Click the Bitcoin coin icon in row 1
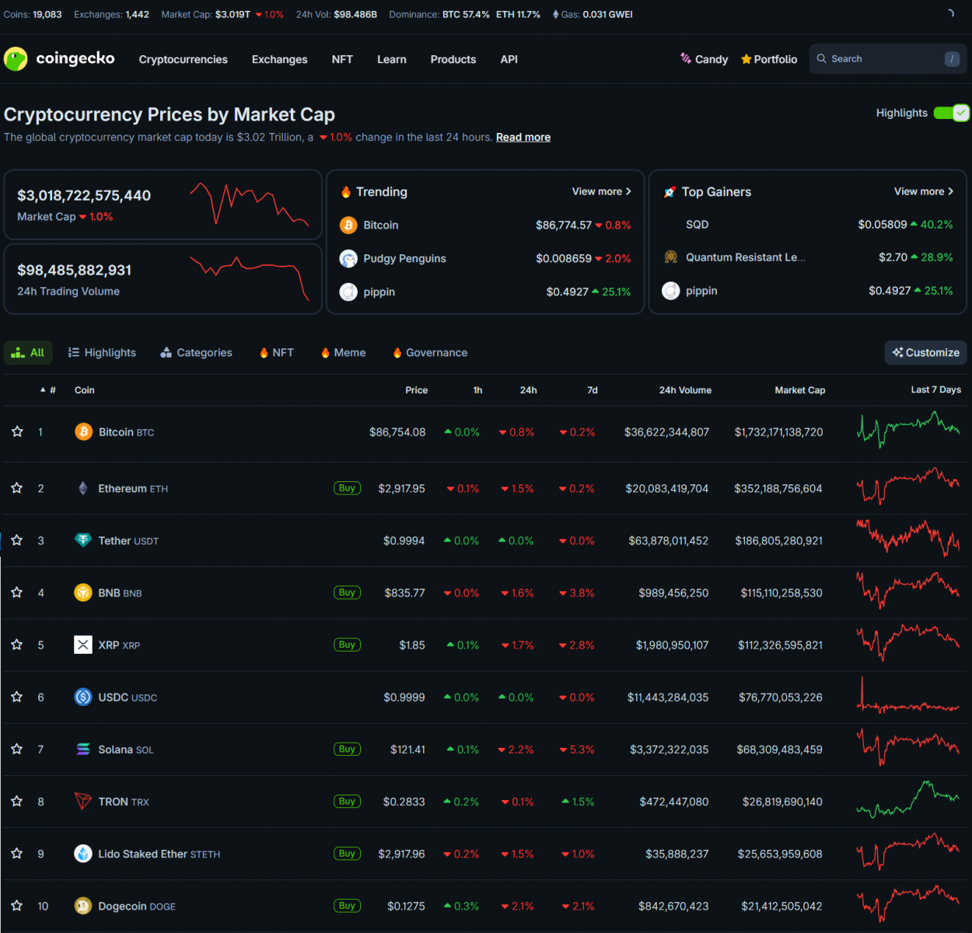972x933 pixels. click(83, 432)
